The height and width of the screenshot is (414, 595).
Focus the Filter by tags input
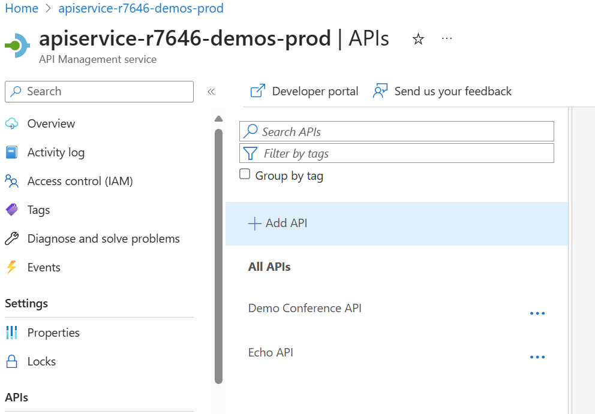[x=396, y=153]
